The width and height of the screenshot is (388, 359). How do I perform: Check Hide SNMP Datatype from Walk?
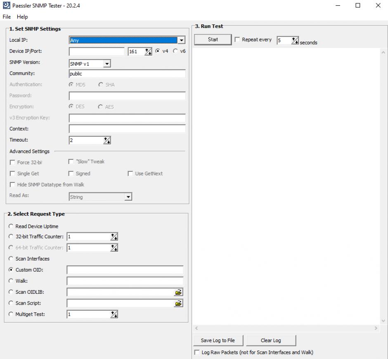click(x=12, y=184)
